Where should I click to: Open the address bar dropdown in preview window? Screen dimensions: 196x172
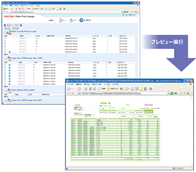coord(168,93)
